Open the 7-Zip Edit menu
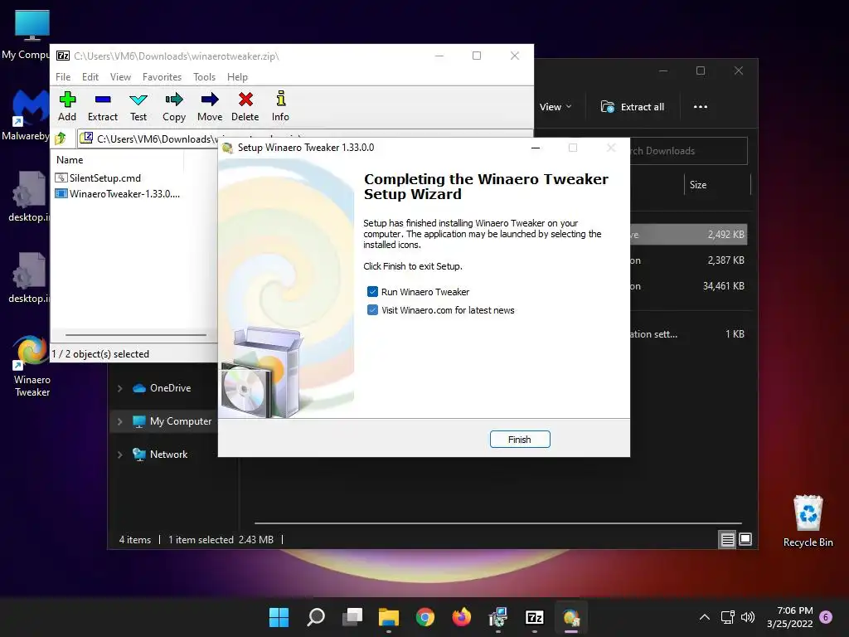 coord(90,77)
